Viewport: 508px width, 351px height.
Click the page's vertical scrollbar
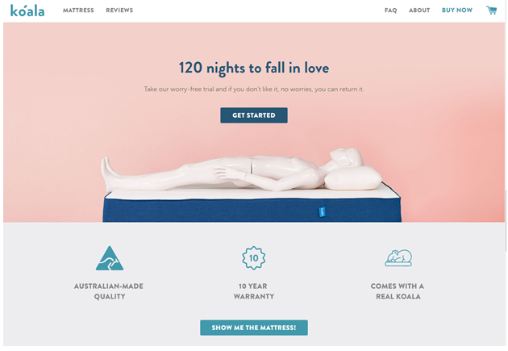[x=506, y=220]
